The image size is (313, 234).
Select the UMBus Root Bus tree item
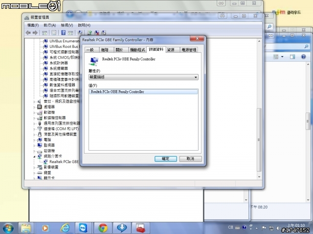click(64, 47)
